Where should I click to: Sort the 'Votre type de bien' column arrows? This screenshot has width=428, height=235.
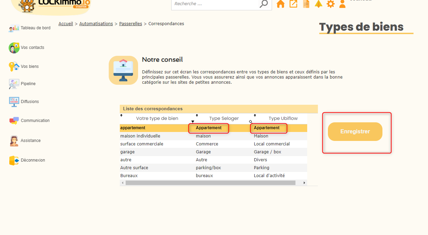pyautogui.click(x=122, y=115)
